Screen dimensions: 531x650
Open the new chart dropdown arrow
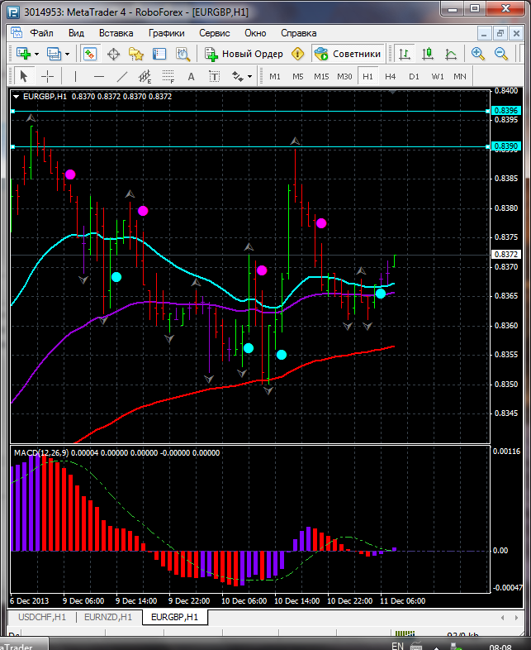36,54
